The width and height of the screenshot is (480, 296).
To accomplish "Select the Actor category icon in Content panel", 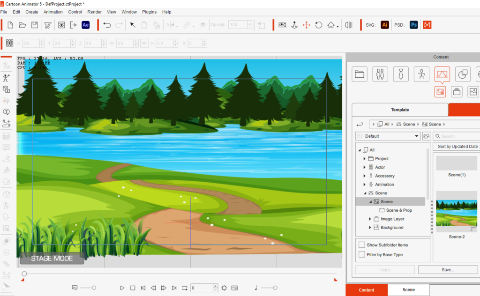I will 380,74.
